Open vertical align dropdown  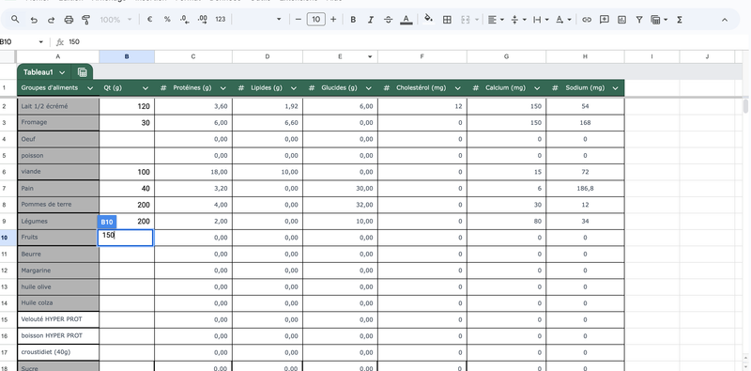518,20
